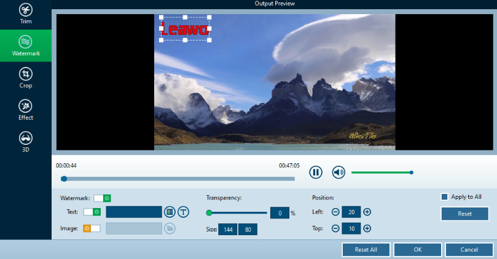Open the text color picker icon
The height and width of the screenshot is (259, 497).
pos(170,212)
